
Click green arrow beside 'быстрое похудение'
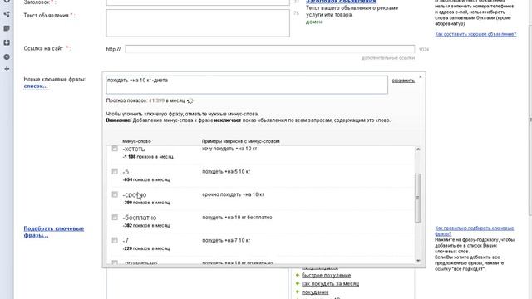[298, 275]
